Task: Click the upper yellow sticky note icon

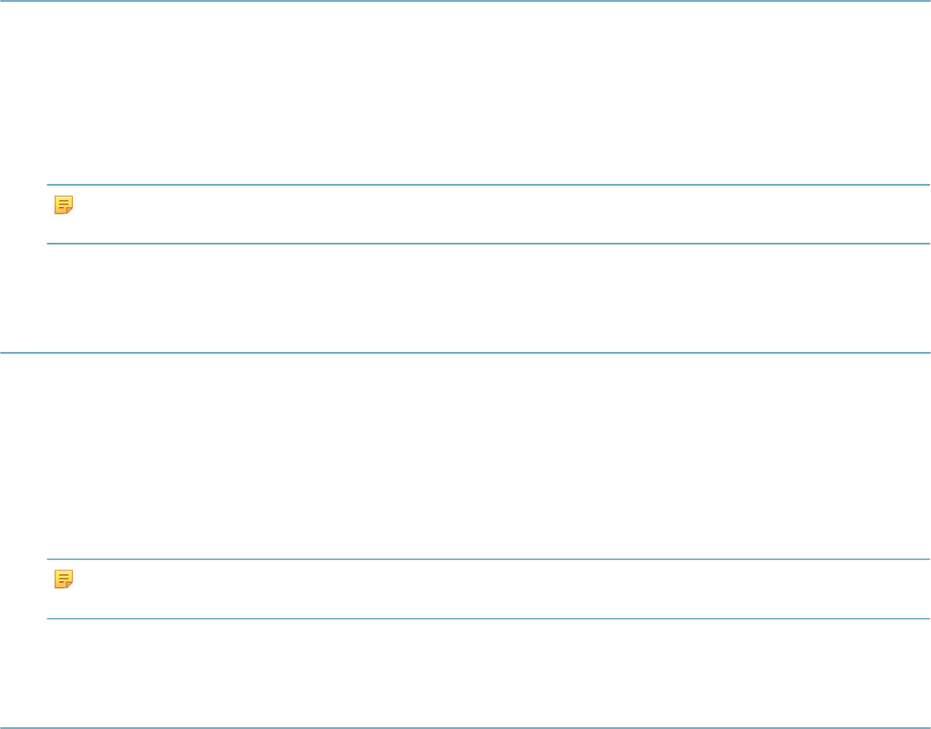Action: (x=63, y=204)
